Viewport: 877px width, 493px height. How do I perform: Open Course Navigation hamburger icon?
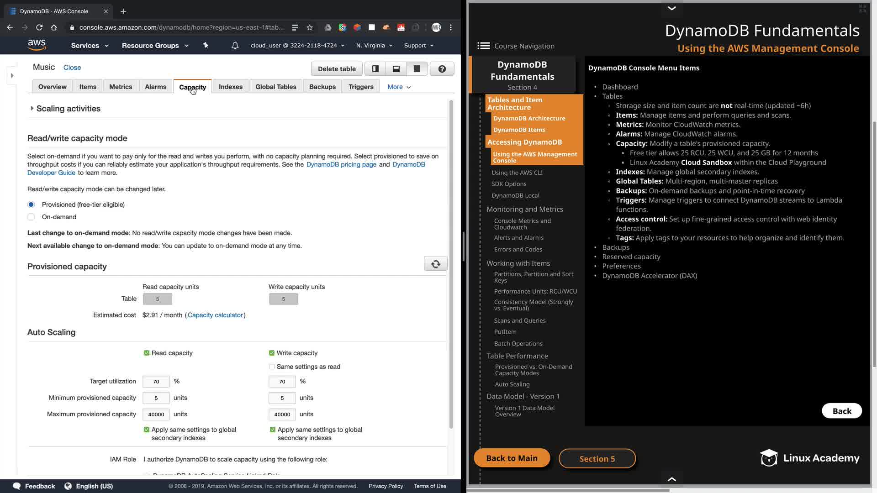pos(483,46)
